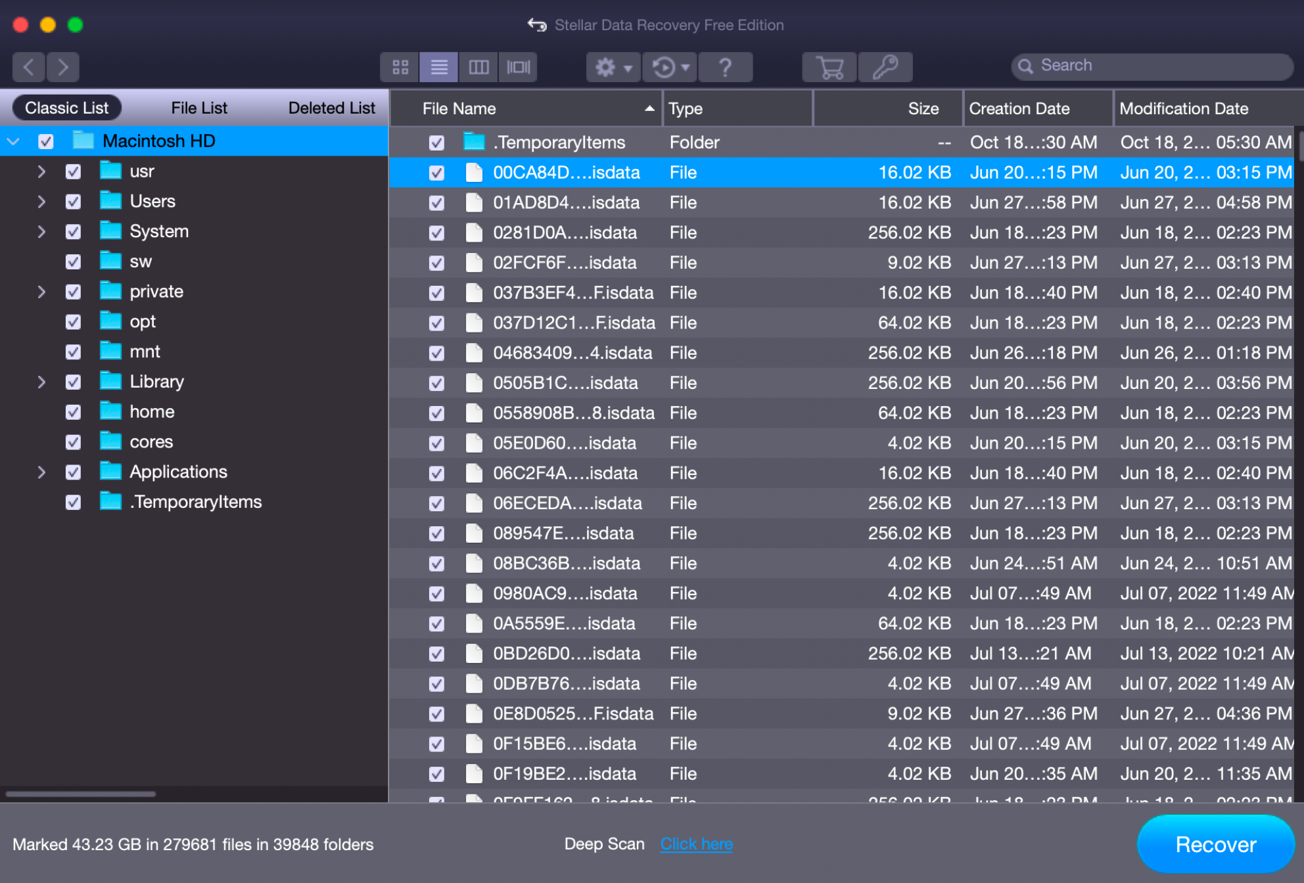Click the Library folder icon in tree
The image size is (1304, 883).
[x=110, y=381]
